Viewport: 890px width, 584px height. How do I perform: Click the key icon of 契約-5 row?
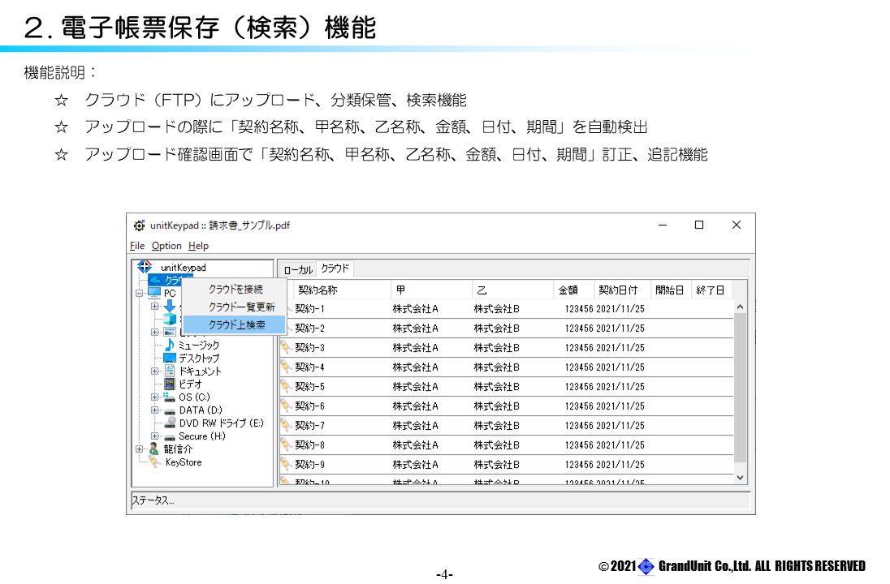pyautogui.click(x=286, y=387)
